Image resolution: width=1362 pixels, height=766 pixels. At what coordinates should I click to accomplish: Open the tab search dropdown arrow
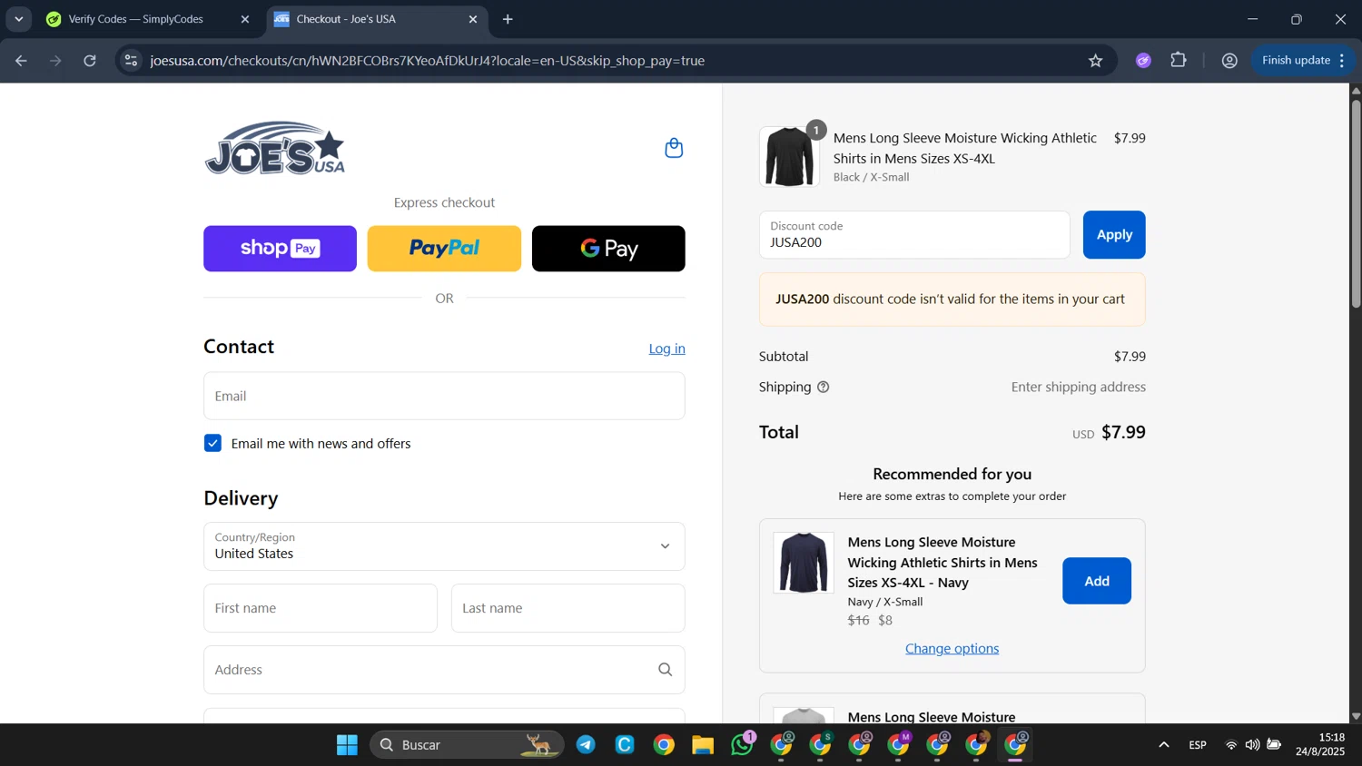pyautogui.click(x=18, y=19)
